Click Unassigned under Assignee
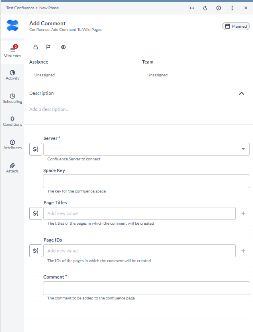Screen dimensions: 253x332 [x=45, y=75]
